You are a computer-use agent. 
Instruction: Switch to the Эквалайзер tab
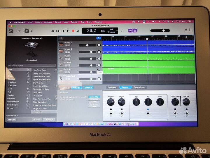point(139,87)
